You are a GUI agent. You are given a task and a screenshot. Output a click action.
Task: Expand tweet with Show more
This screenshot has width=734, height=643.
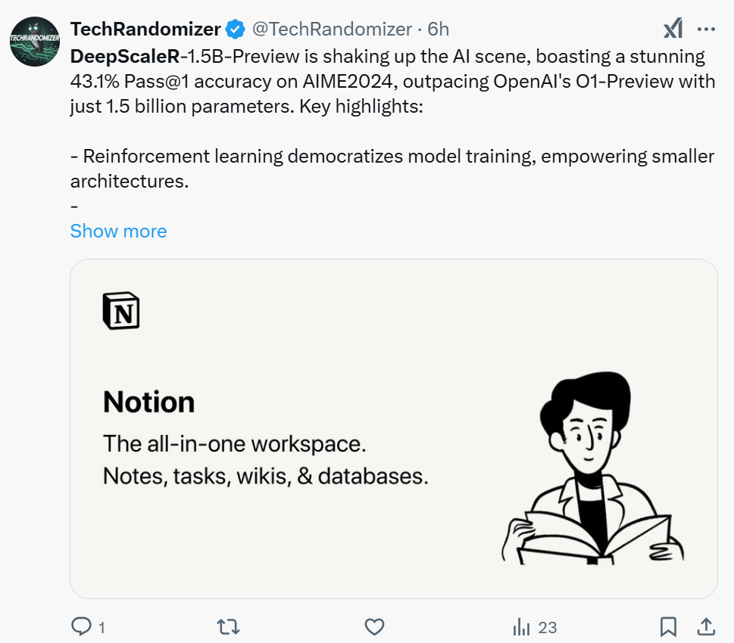(118, 231)
